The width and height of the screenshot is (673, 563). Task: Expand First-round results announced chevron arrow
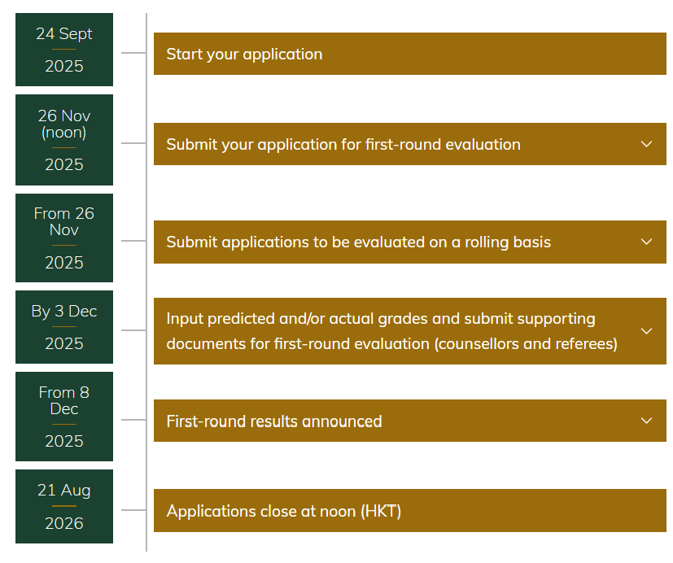click(x=646, y=421)
